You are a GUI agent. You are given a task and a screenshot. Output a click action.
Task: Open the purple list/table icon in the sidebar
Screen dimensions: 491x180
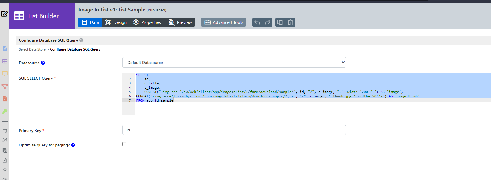click(x=5, y=61)
